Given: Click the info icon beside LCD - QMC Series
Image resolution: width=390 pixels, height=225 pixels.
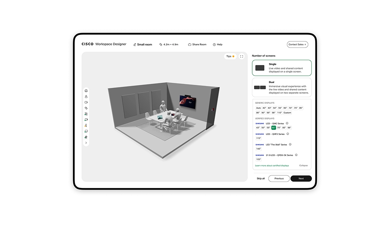Looking at the screenshot, I should tap(287, 123).
